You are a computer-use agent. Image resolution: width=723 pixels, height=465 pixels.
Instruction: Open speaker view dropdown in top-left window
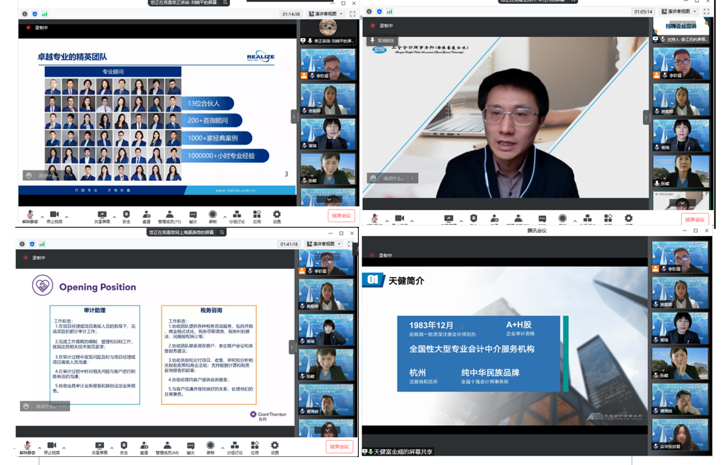pos(325,14)
